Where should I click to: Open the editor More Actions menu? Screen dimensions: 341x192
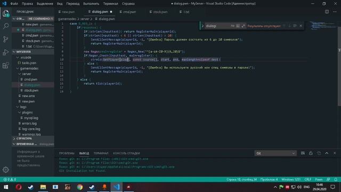(335, 12)
